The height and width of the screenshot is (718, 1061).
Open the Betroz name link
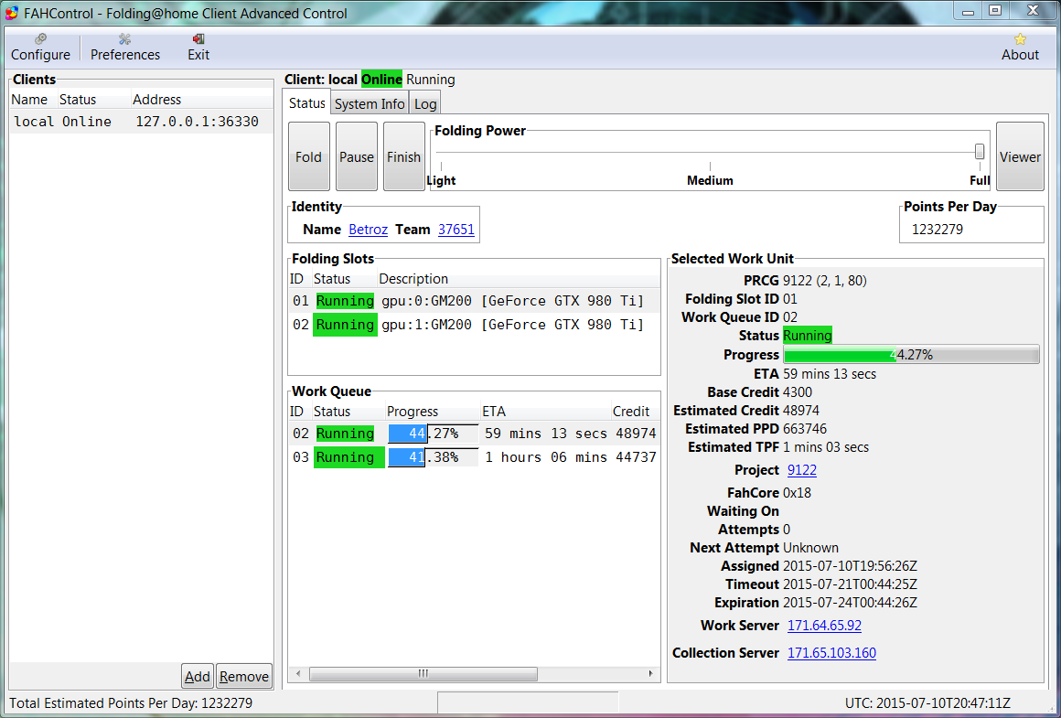368,230
